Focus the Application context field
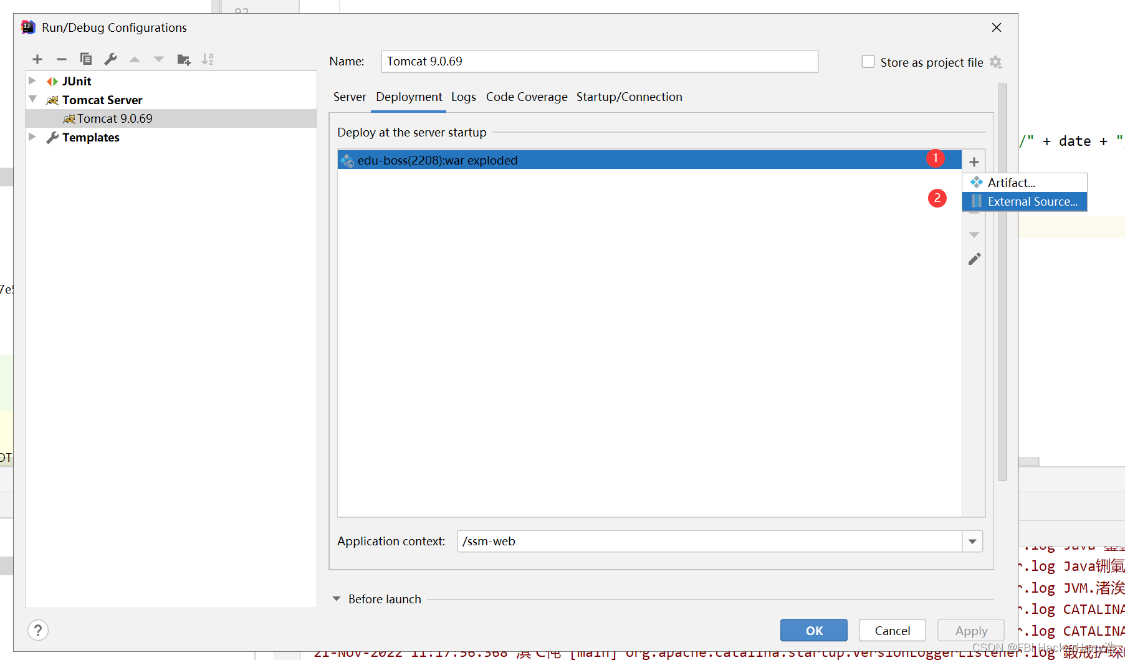The image size is (1125, 660). (709, 542)
